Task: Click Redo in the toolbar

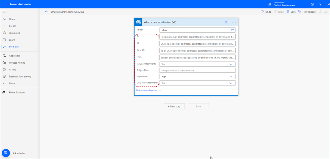Action: click(279, 12)
